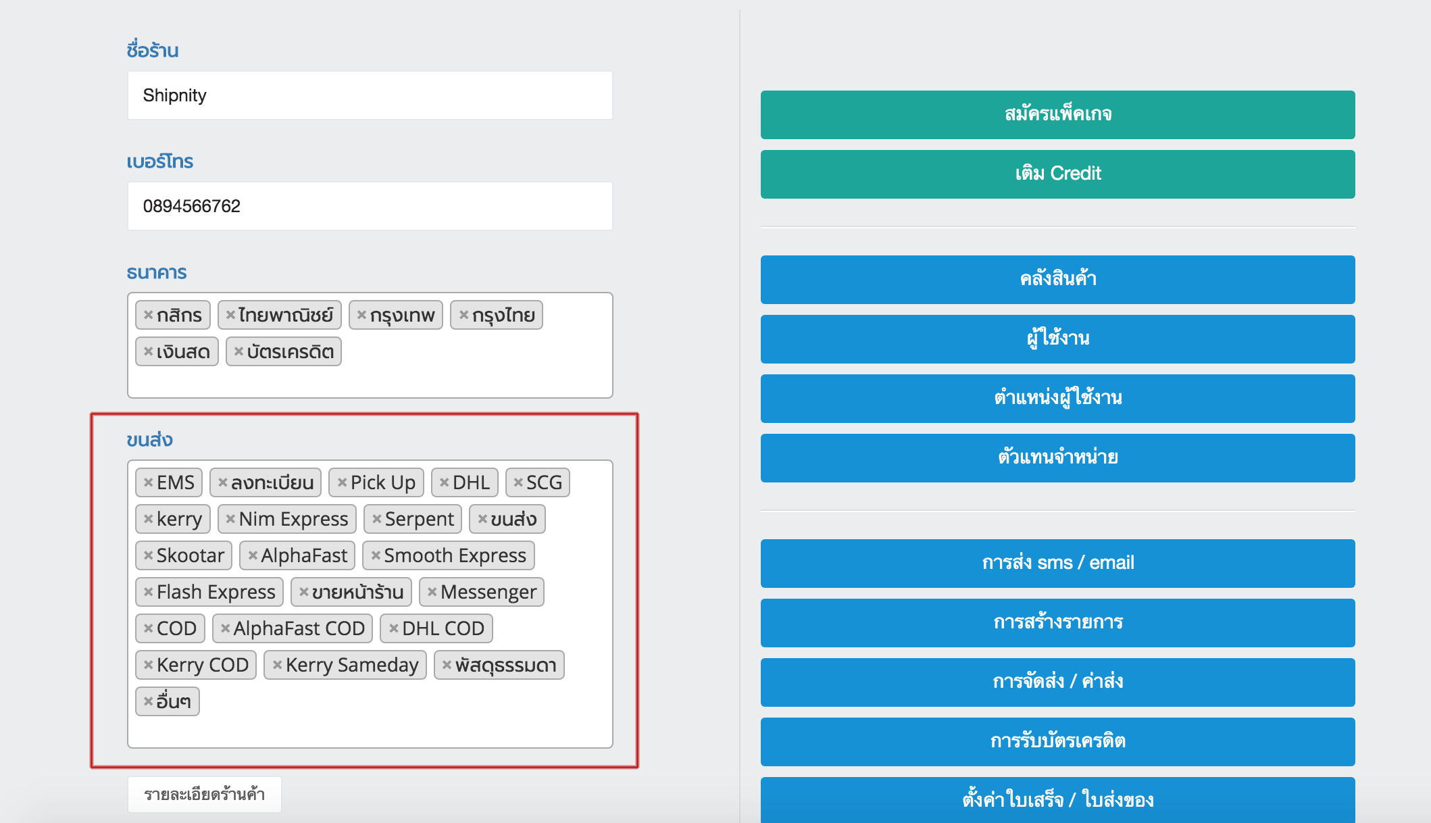Remove the EMS shipping tag
Image resolution: width=1431 pixels, height=823 pixels.
tap(150, 482)
